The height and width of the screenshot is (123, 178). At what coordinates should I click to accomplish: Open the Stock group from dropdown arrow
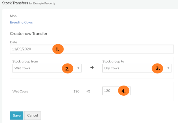pos(78,68)
